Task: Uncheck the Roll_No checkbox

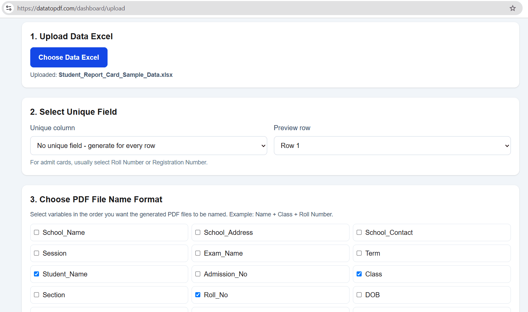Action: click(198, 295)
